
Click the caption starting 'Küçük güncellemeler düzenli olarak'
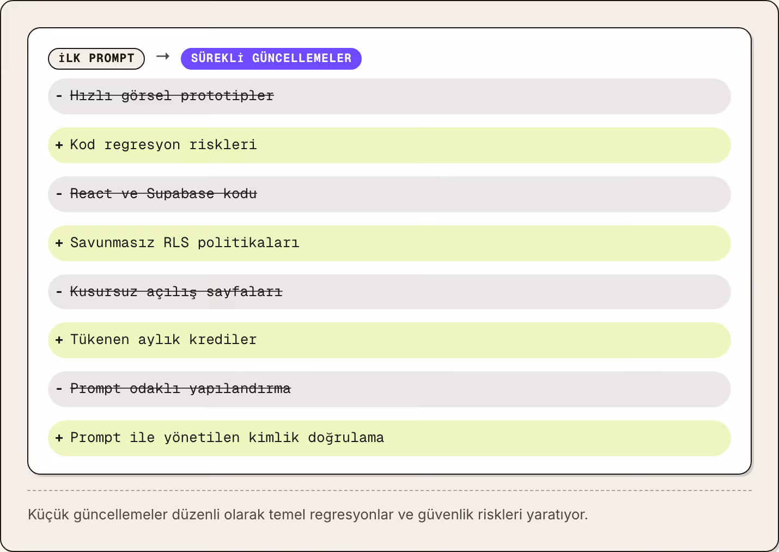pyautogui.click(x=308, y=515)
